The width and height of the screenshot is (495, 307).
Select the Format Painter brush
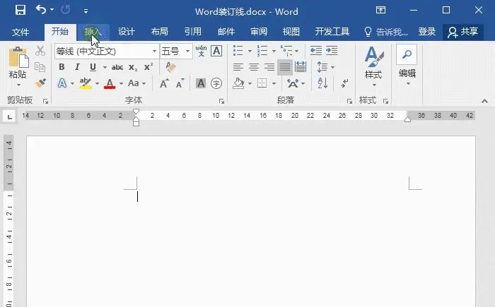[40, 83]
